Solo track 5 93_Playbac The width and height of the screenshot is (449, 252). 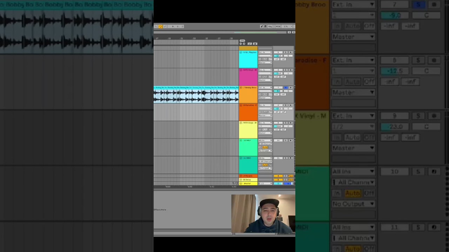286,52
